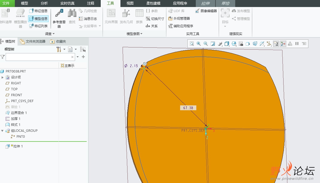Click the Refit zoom icon in graphics toolbar
The width and height of the screenshot is (320, 183).
(x=192, y=44)
